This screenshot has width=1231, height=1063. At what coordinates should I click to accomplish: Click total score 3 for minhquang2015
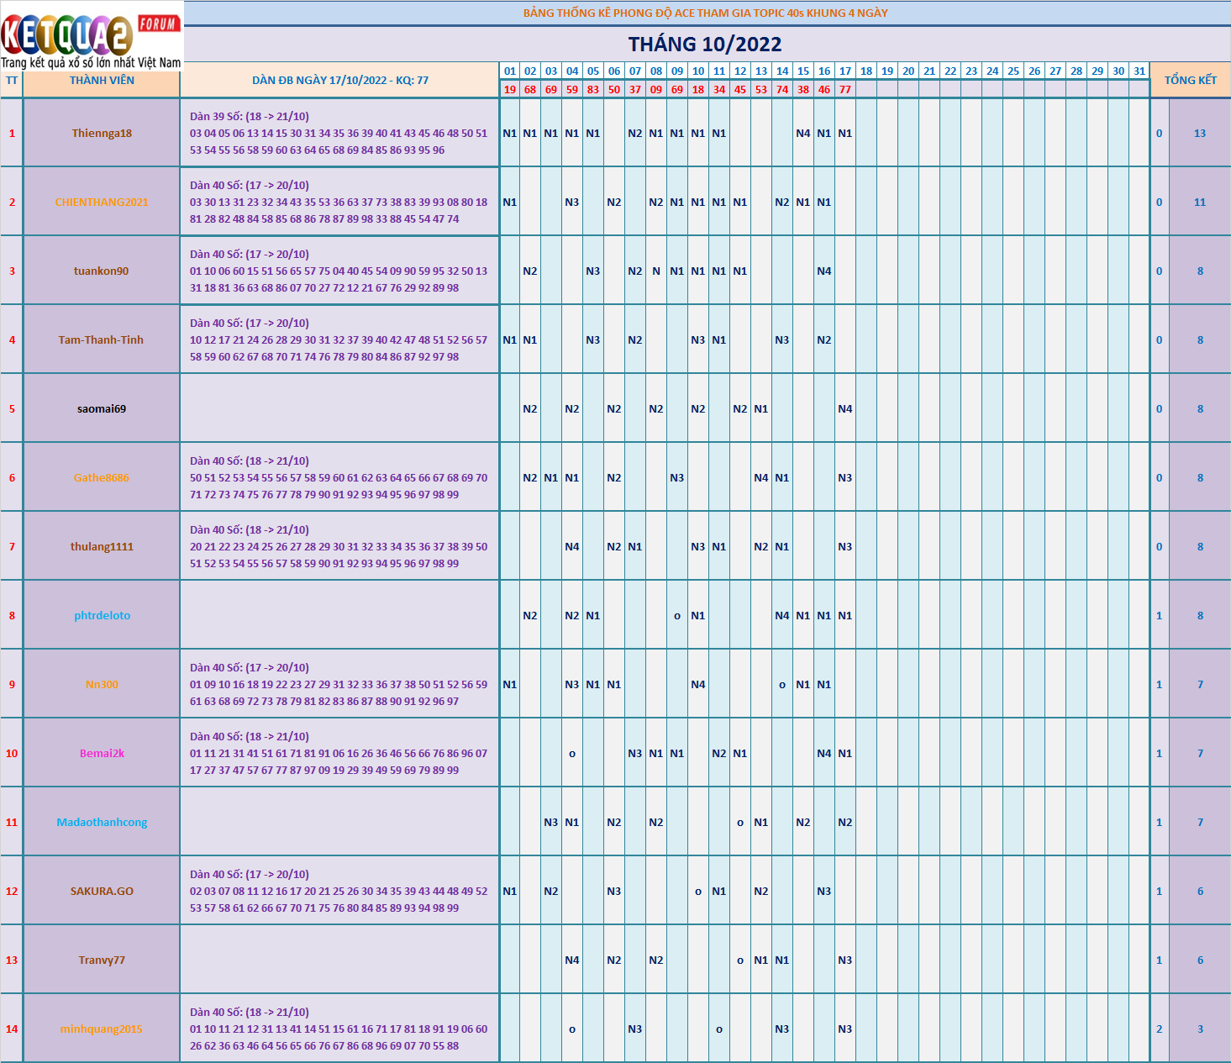1200,1029
